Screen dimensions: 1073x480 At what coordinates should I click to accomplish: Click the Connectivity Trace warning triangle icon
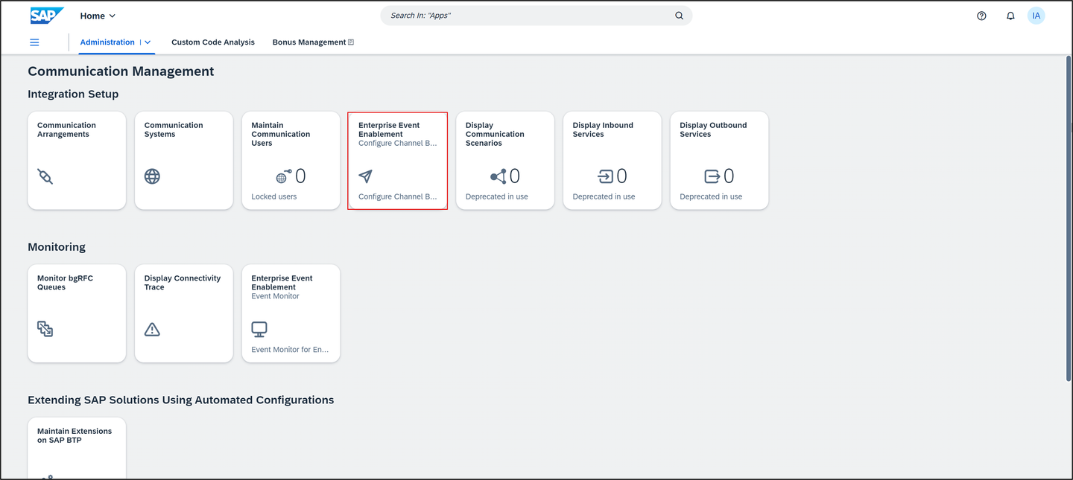click(x=152, y=329)
